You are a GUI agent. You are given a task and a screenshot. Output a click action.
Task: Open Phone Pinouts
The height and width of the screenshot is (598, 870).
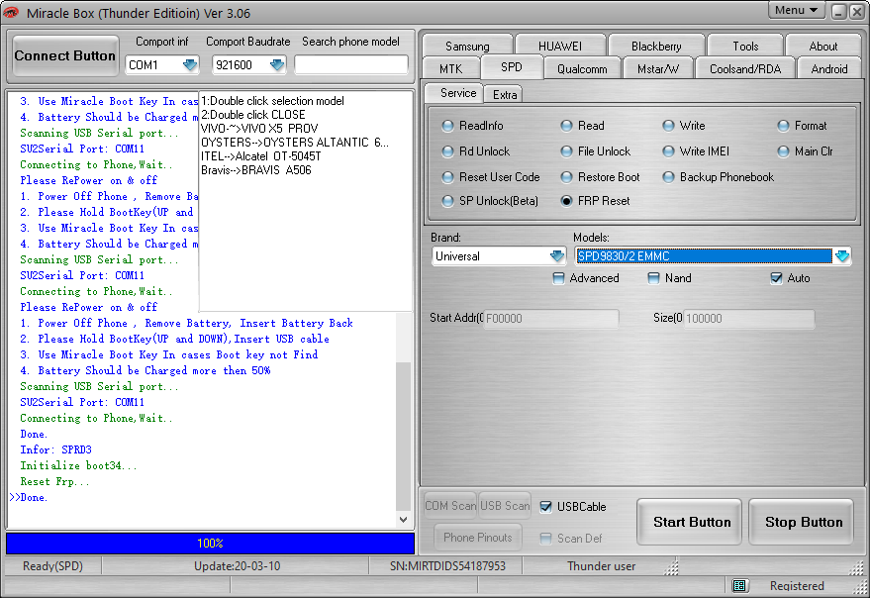coord(478,538)
